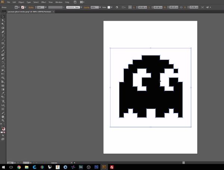Click the Fill and Stroke indicator in toolbar

click(x=3, y=129)
